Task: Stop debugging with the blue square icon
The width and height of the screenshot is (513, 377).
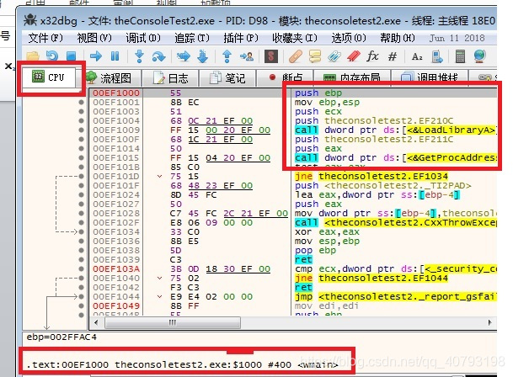Action: pos(71,56)
